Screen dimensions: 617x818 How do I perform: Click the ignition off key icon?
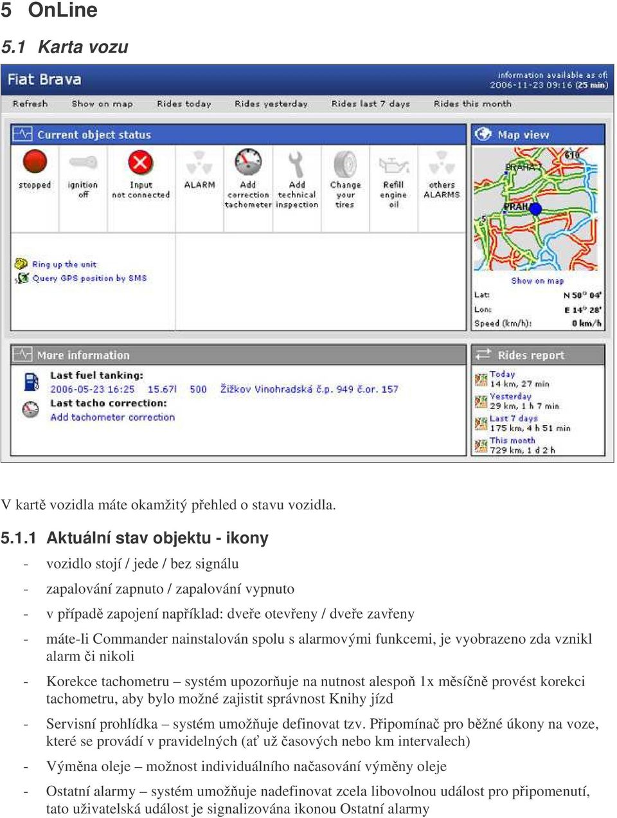(x=83, y=162)
